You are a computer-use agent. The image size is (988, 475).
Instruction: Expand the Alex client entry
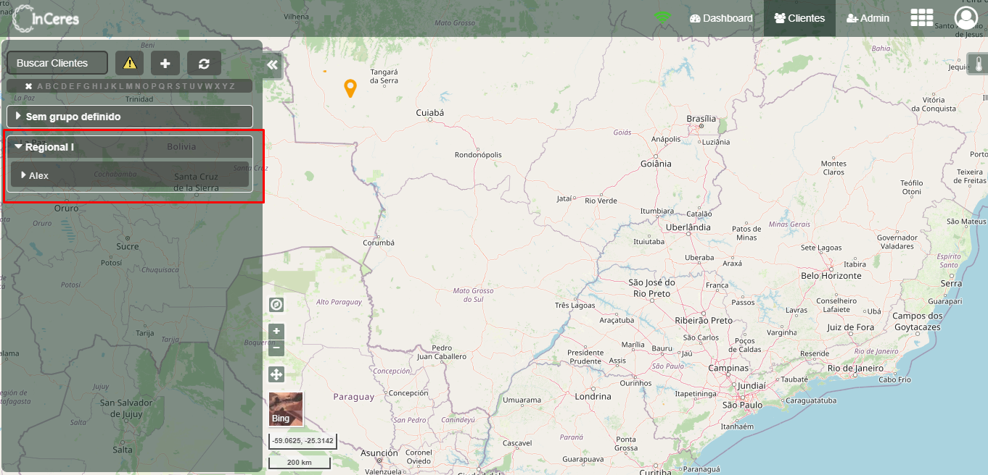tap(130, 175)
